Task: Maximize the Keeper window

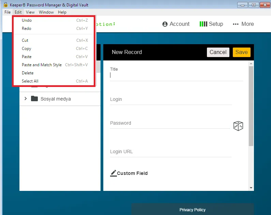Action: point(254,5)
